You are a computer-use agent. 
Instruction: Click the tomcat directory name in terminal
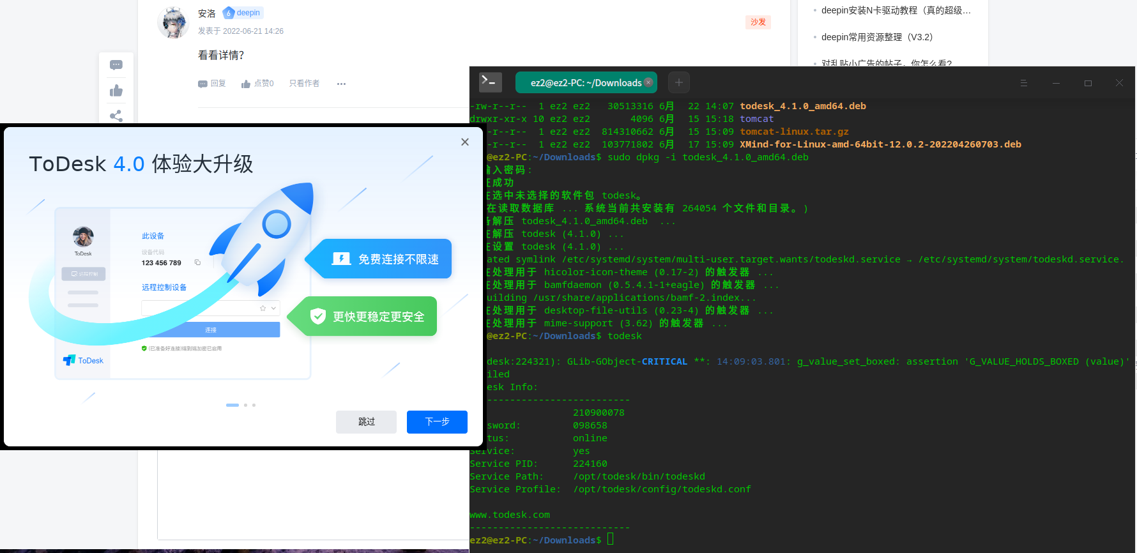[757, 119]
